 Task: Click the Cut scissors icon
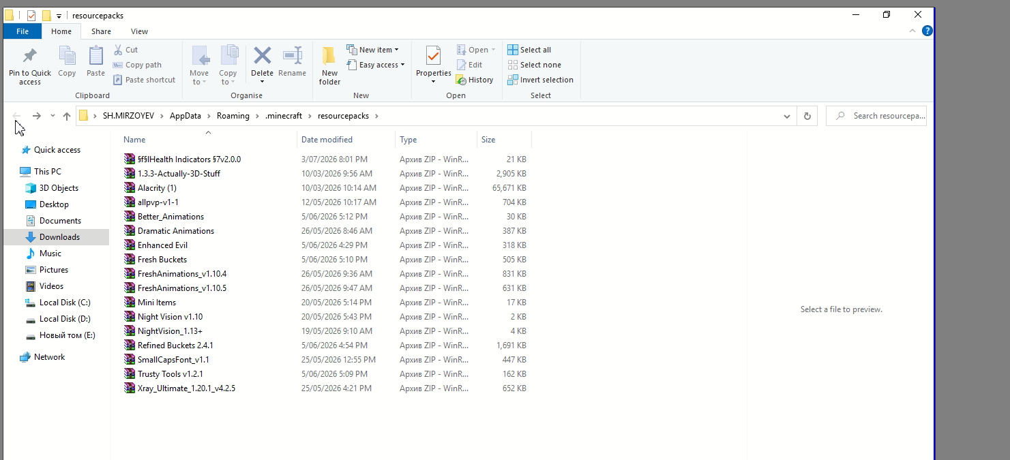(117, 50)
